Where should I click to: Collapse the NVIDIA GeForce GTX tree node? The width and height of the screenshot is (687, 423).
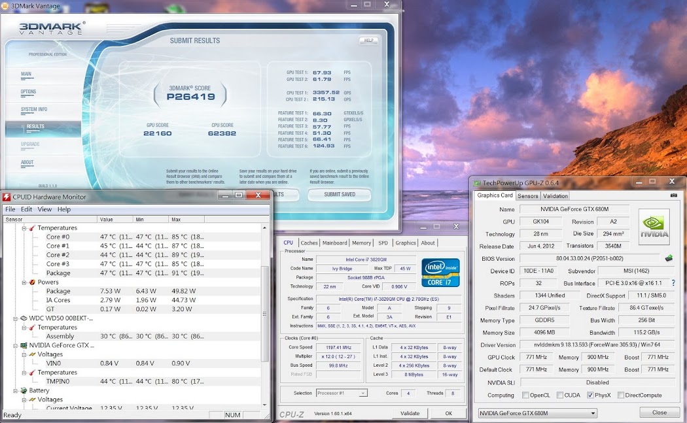point(16,345)
